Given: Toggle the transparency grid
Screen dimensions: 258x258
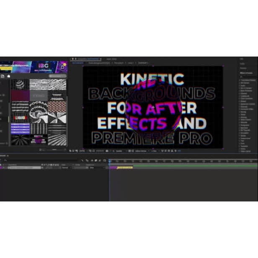Looking at the screenshot, I should (133, 151).
